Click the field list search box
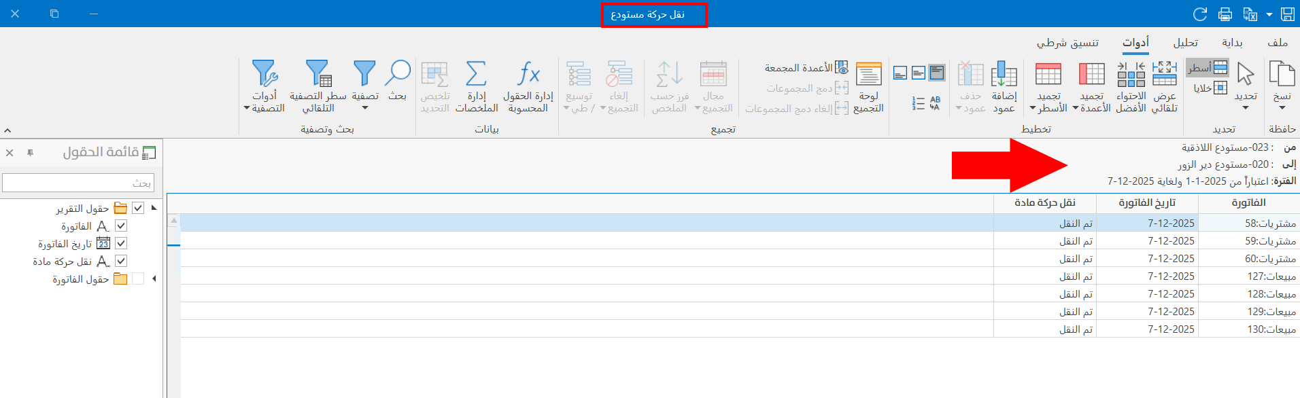Viewport: 1300px width, 398px height. click(x=78, y=183)
